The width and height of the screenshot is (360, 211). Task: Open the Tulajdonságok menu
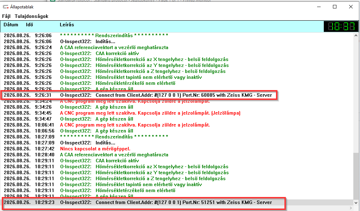(x=31, y=16)
